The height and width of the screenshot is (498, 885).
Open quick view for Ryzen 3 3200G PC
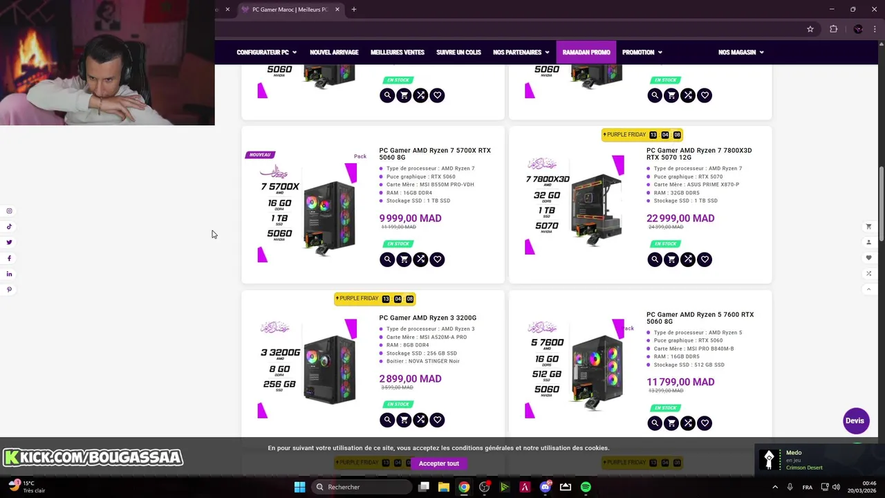[x=387, y=420]
